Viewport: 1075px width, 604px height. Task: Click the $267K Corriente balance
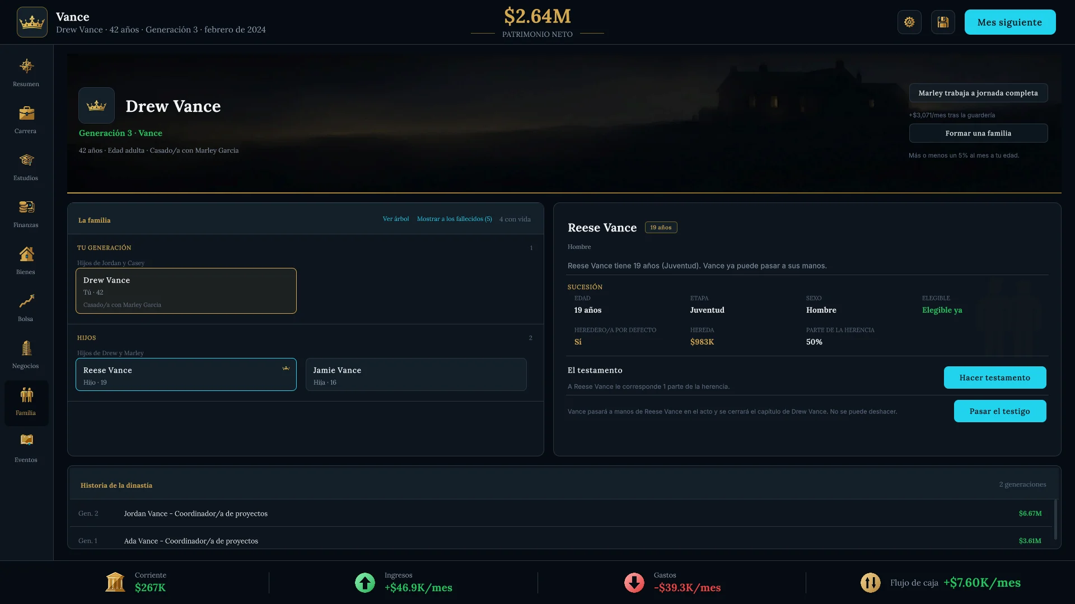[150, 588]
